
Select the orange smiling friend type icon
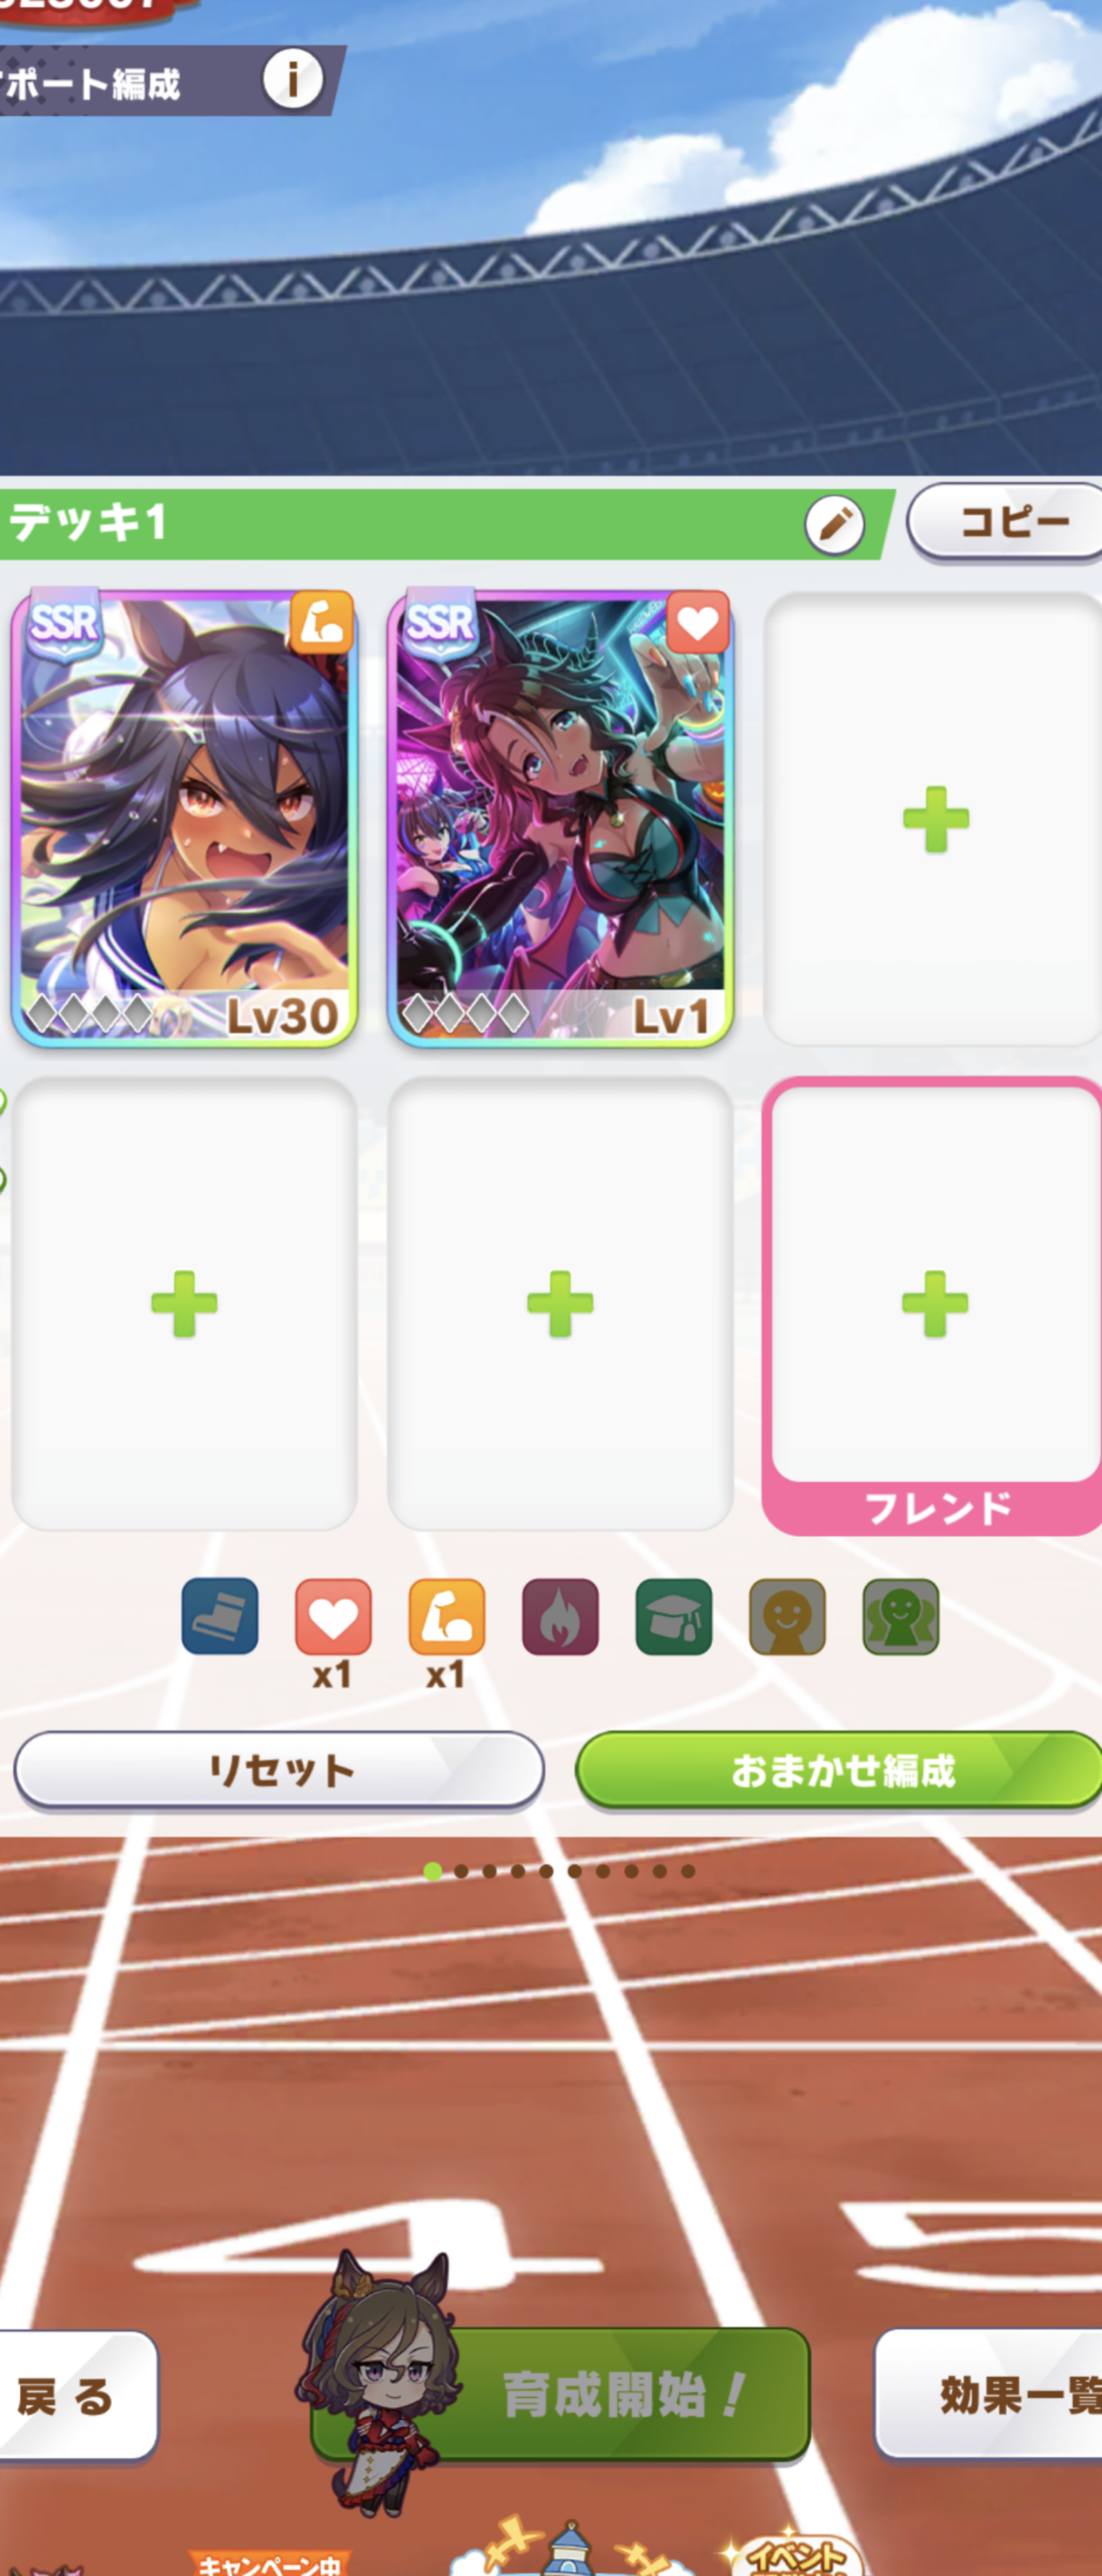(787, 1616)
